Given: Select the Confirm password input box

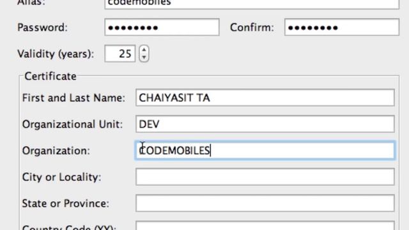Looking at the screenshot, I should click(342, 27).
